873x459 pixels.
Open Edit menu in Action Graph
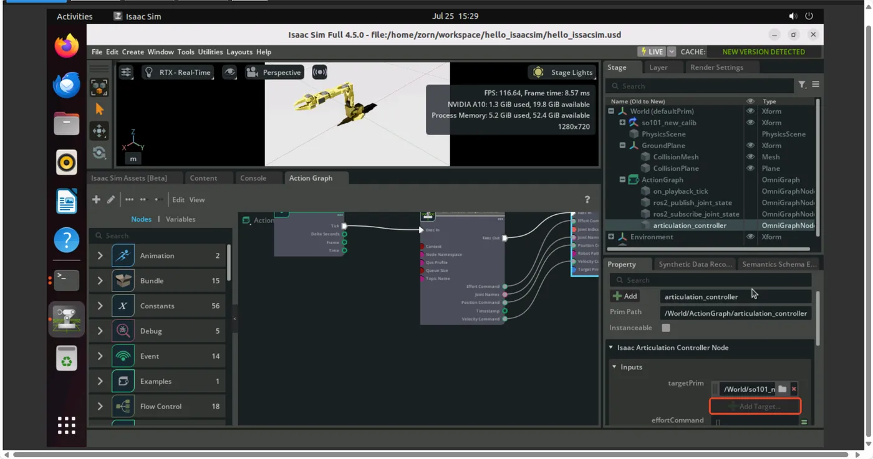178,199
